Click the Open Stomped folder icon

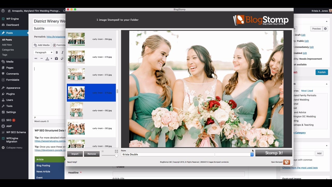[x=286, y=162]
